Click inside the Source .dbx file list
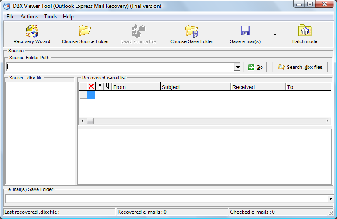The height and width of the screenshot is (219, 337). click(x=39, y=133)
